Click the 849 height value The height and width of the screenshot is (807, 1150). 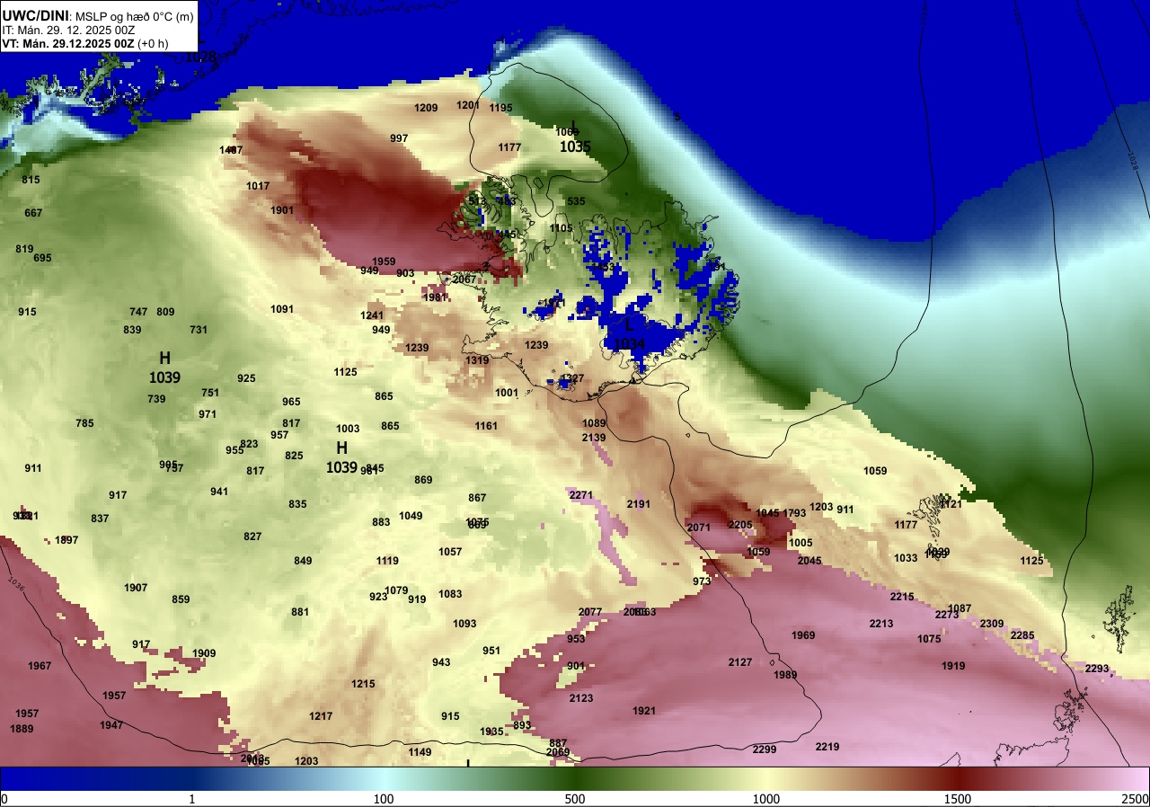coord(303,561)
